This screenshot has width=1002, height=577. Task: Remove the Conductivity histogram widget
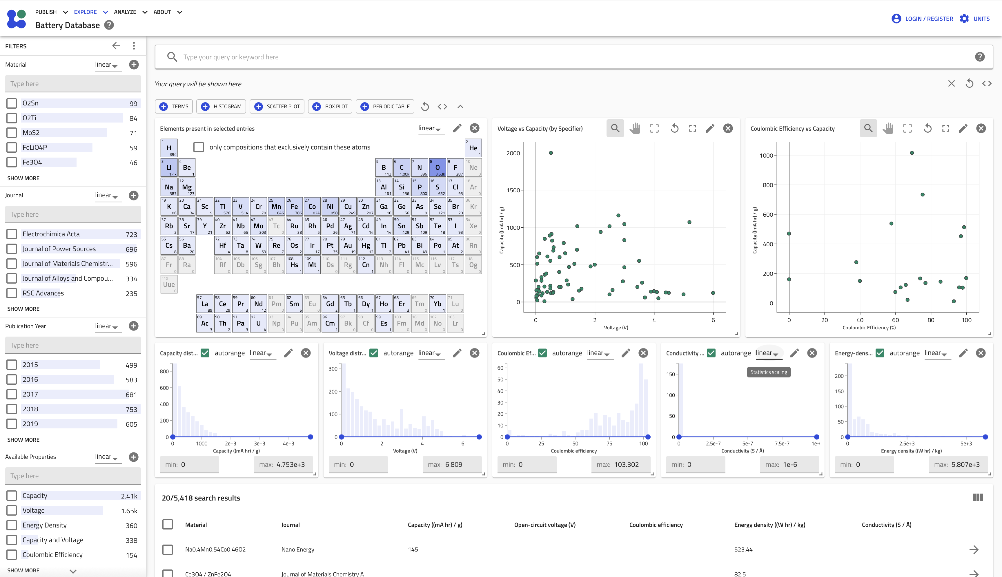[x=812, y=353]
